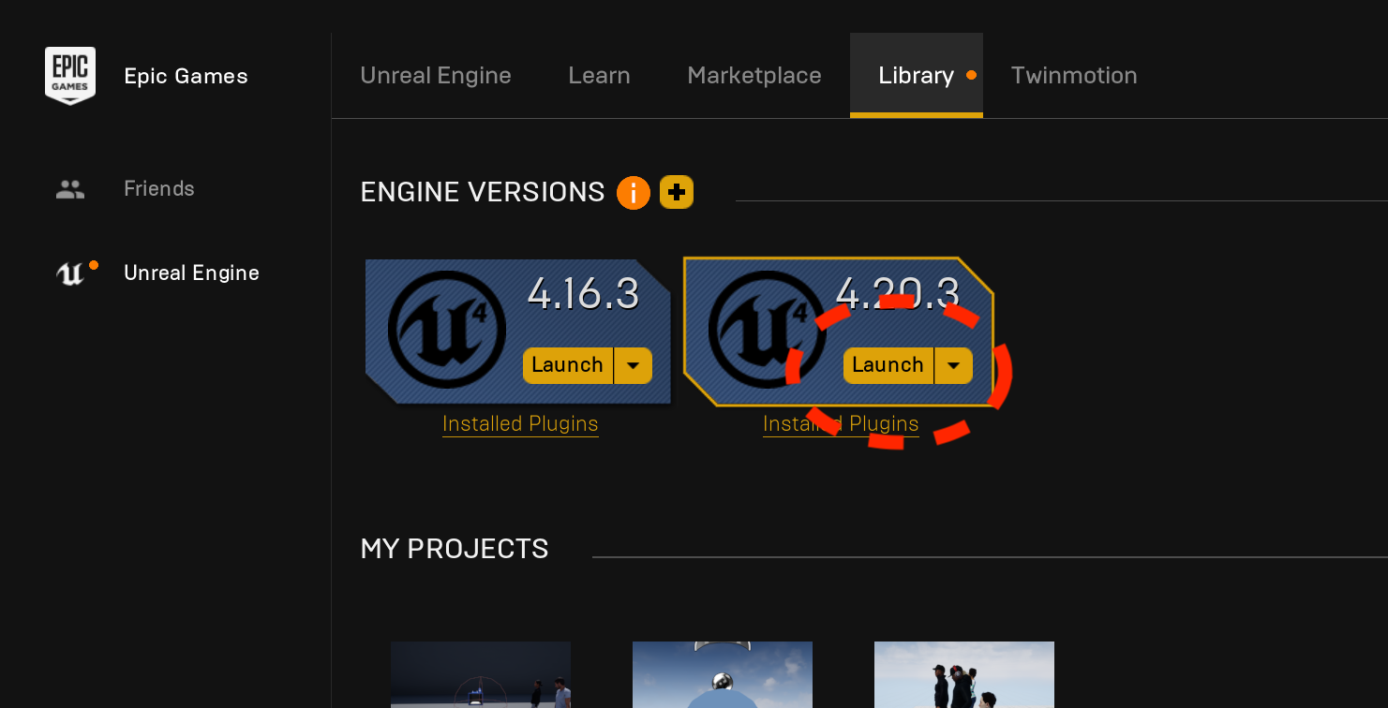Click the notification dot on Unreal Engine sidebar item
Viewport: 1388px width, 708px height.
pyautogui.click(x=95, y=263)
